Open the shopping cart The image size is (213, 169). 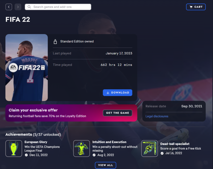point(196,7)
